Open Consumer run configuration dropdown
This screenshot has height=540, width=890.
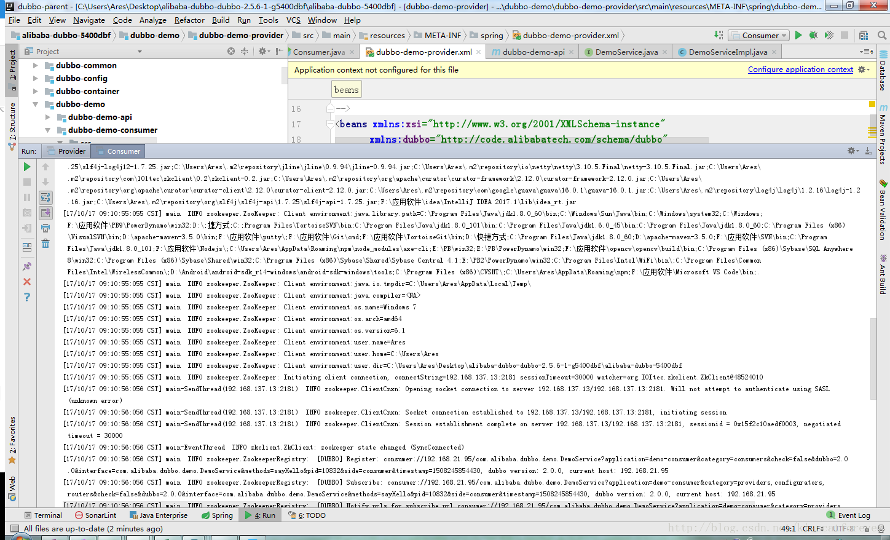pyautogui.click(x=759, y=35)
